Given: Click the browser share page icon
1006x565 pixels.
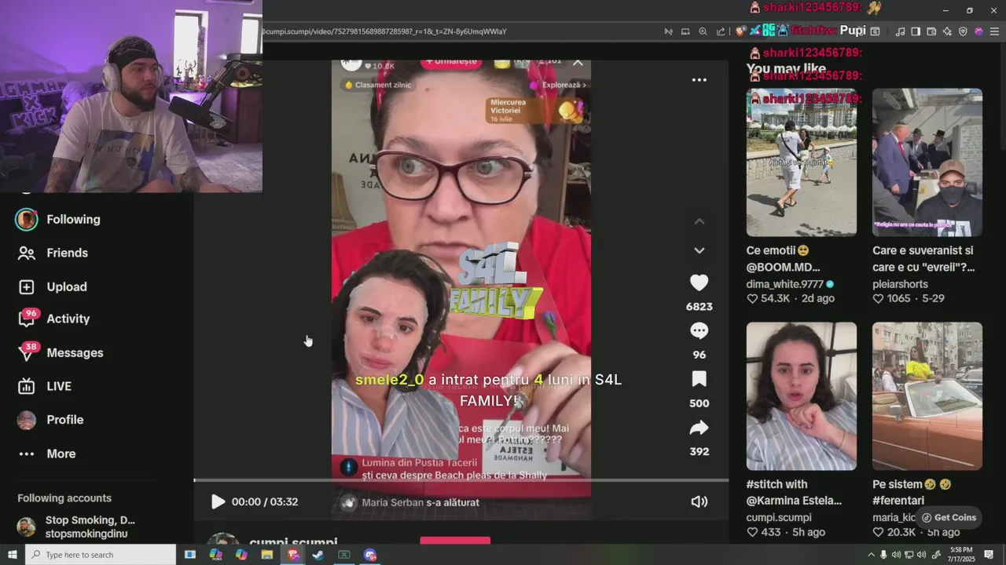Looking at the screenshot, I should [x=721, y=31].
